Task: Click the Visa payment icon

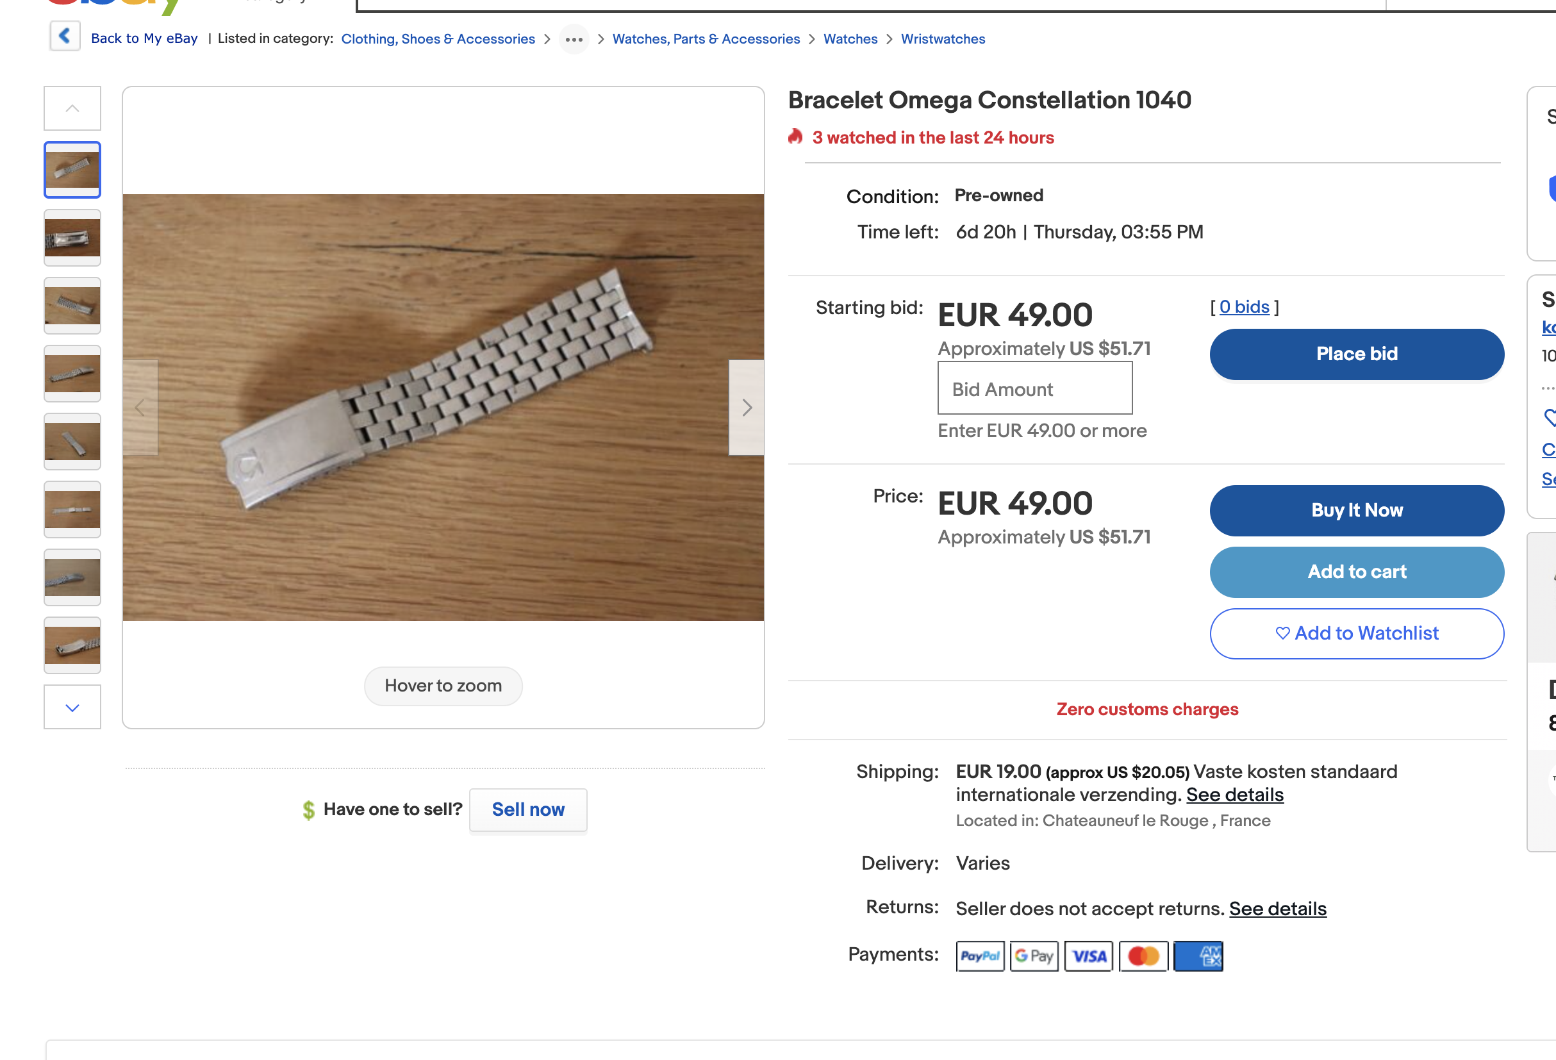Action: point(1089,956)
